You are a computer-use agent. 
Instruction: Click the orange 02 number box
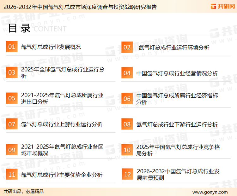coord(127,47)
